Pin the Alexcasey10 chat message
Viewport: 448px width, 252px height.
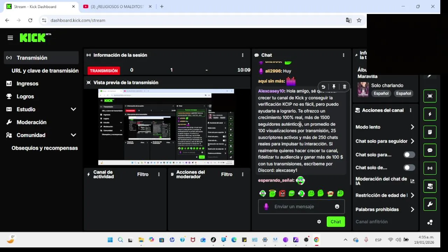coord(334,87)
